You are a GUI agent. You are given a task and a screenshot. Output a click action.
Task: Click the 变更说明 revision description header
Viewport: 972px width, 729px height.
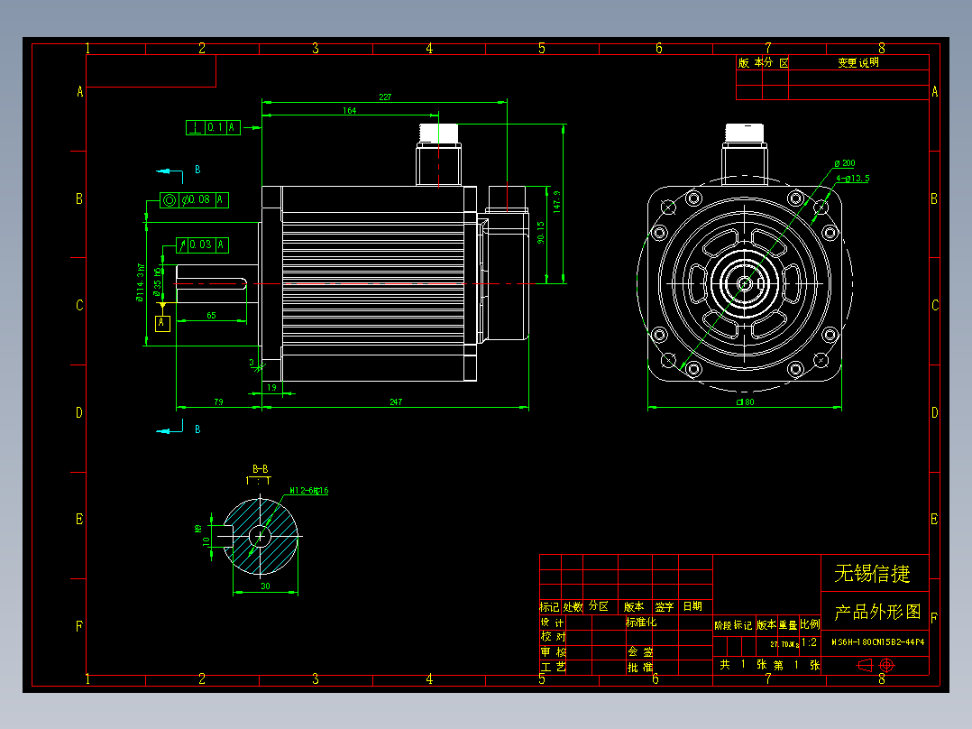tap(858, 62)
